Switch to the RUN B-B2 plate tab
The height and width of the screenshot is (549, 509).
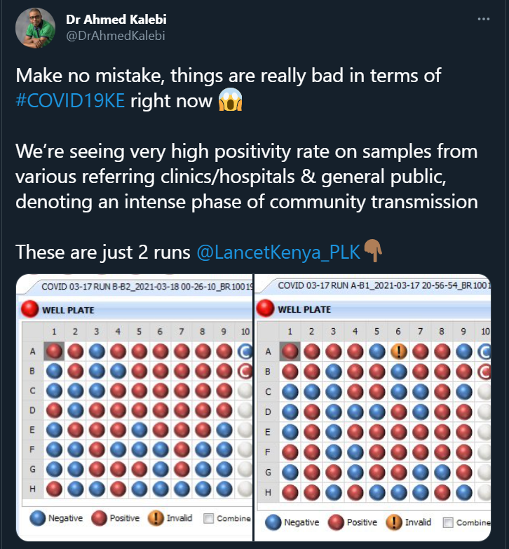tap(140, 287)
